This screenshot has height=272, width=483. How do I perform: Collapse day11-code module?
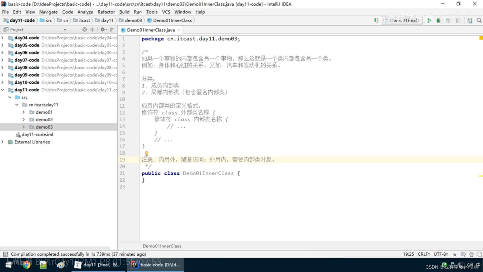tap(3, 90)
